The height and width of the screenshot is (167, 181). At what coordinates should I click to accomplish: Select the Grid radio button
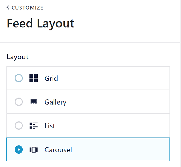pyautogui.click(x=19, y=78)
